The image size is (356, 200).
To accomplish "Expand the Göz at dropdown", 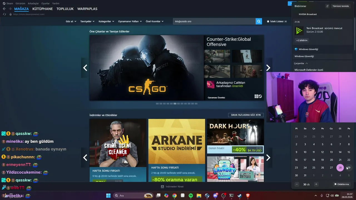I will pos(71,21).
